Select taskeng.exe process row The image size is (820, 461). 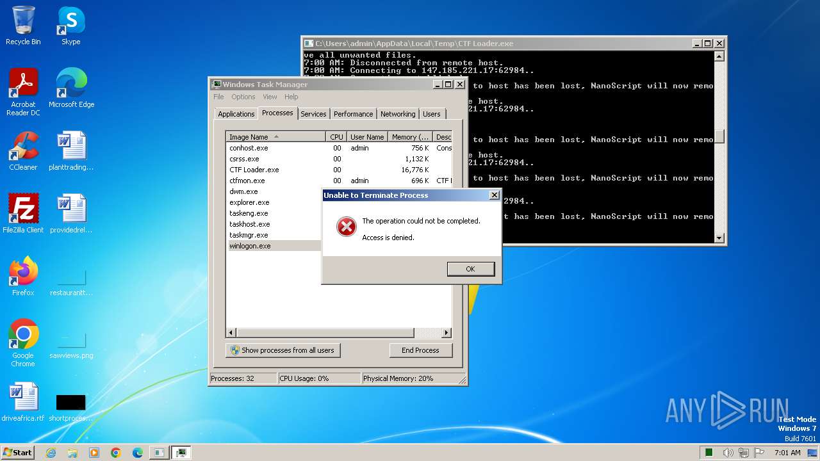[x=274, y=213]
